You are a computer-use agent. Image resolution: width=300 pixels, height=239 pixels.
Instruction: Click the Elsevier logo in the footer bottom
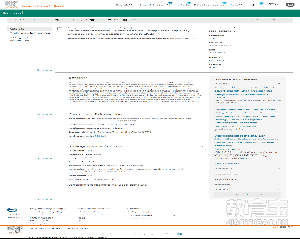coord(15,230)
